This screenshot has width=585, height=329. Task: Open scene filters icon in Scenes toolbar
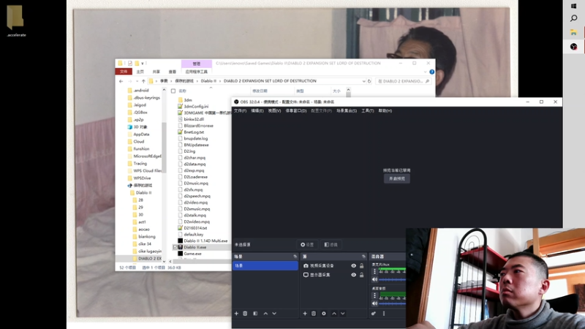(x=255, y=314)
